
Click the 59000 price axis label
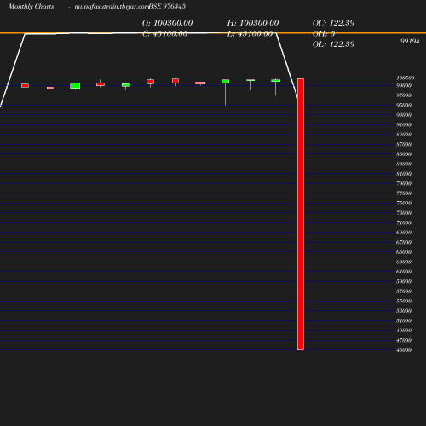404,281
